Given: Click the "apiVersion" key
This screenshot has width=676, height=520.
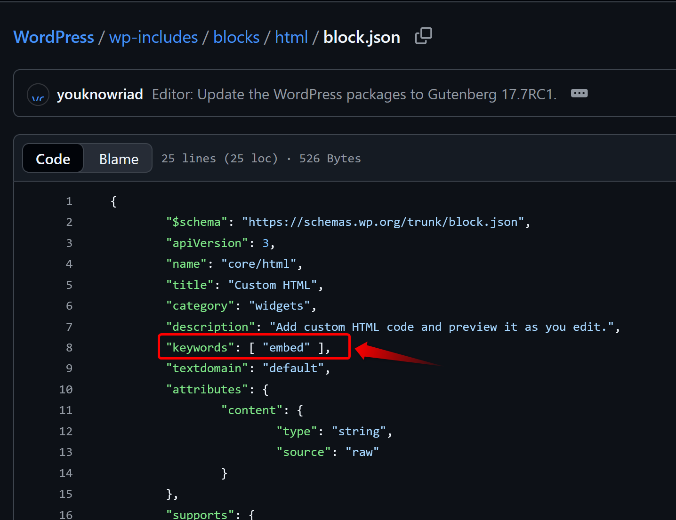Looking at the screenshot, I should pyautogui.click(x=207, y=243).
